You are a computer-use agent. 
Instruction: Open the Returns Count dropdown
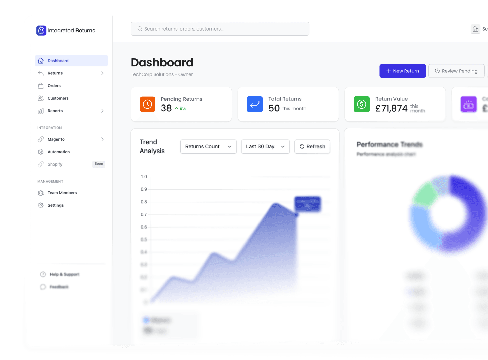[208, 146]
